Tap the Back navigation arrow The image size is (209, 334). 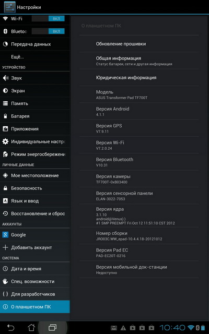[10, 327]
